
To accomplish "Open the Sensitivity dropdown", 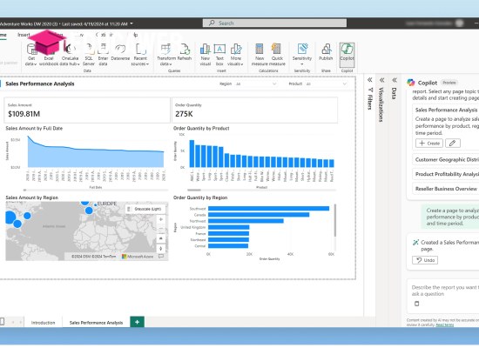I will 302,55.
